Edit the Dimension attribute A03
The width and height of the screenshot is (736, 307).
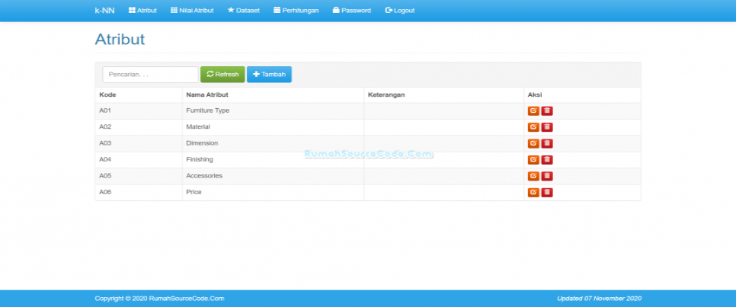click(533, 143)
